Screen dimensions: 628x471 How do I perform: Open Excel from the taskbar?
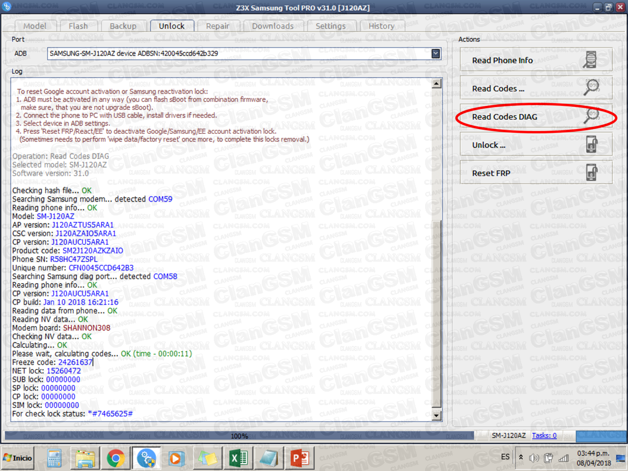238,458
